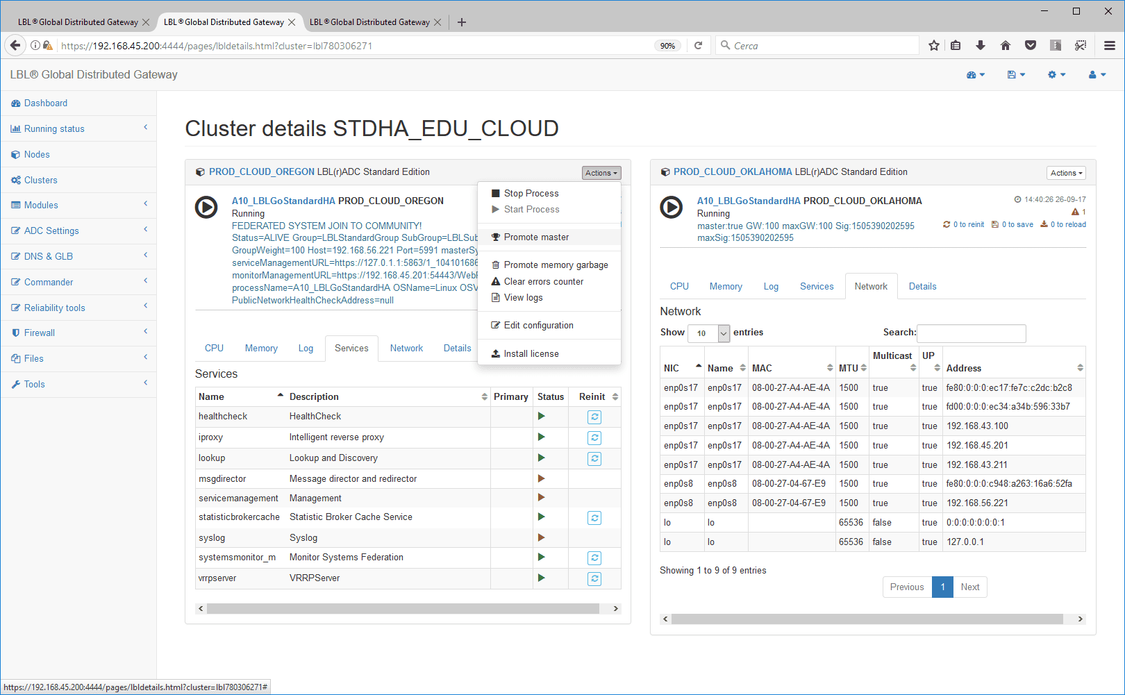Switch to Log tab in Oregon panel

coord(306,348)
